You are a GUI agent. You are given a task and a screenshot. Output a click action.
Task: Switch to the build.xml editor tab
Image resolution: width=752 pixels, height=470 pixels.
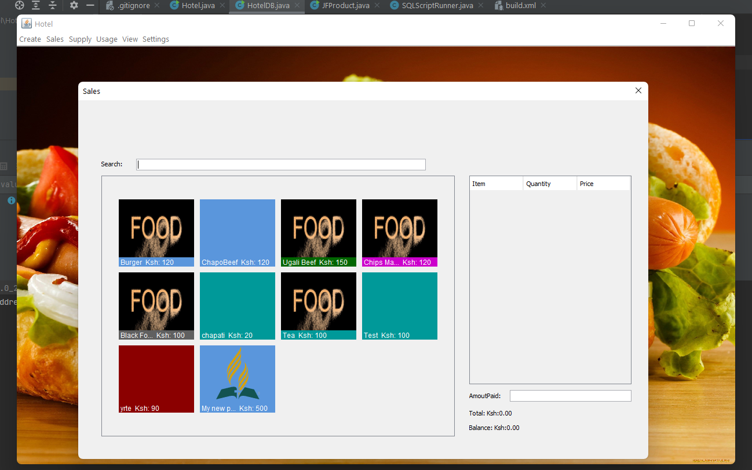(x=521, y=6)
